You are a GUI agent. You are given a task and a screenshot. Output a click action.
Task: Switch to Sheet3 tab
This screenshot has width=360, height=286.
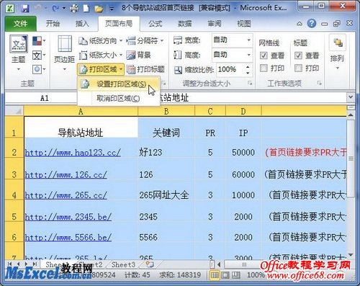123,264
